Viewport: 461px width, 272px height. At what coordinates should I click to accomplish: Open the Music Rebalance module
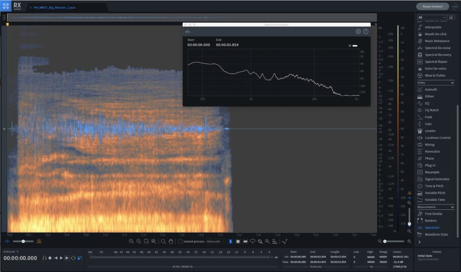[x=437, y=41]
